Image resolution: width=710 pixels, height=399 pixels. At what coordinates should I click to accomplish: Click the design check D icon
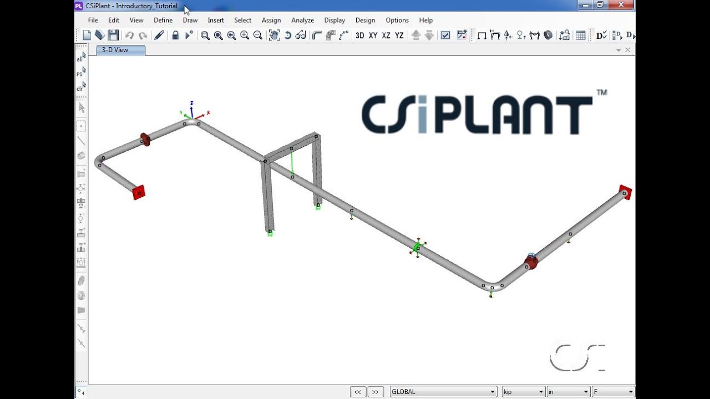point(601,35)
